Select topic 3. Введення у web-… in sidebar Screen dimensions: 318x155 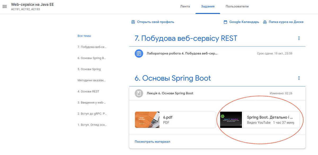click(92, 103)
